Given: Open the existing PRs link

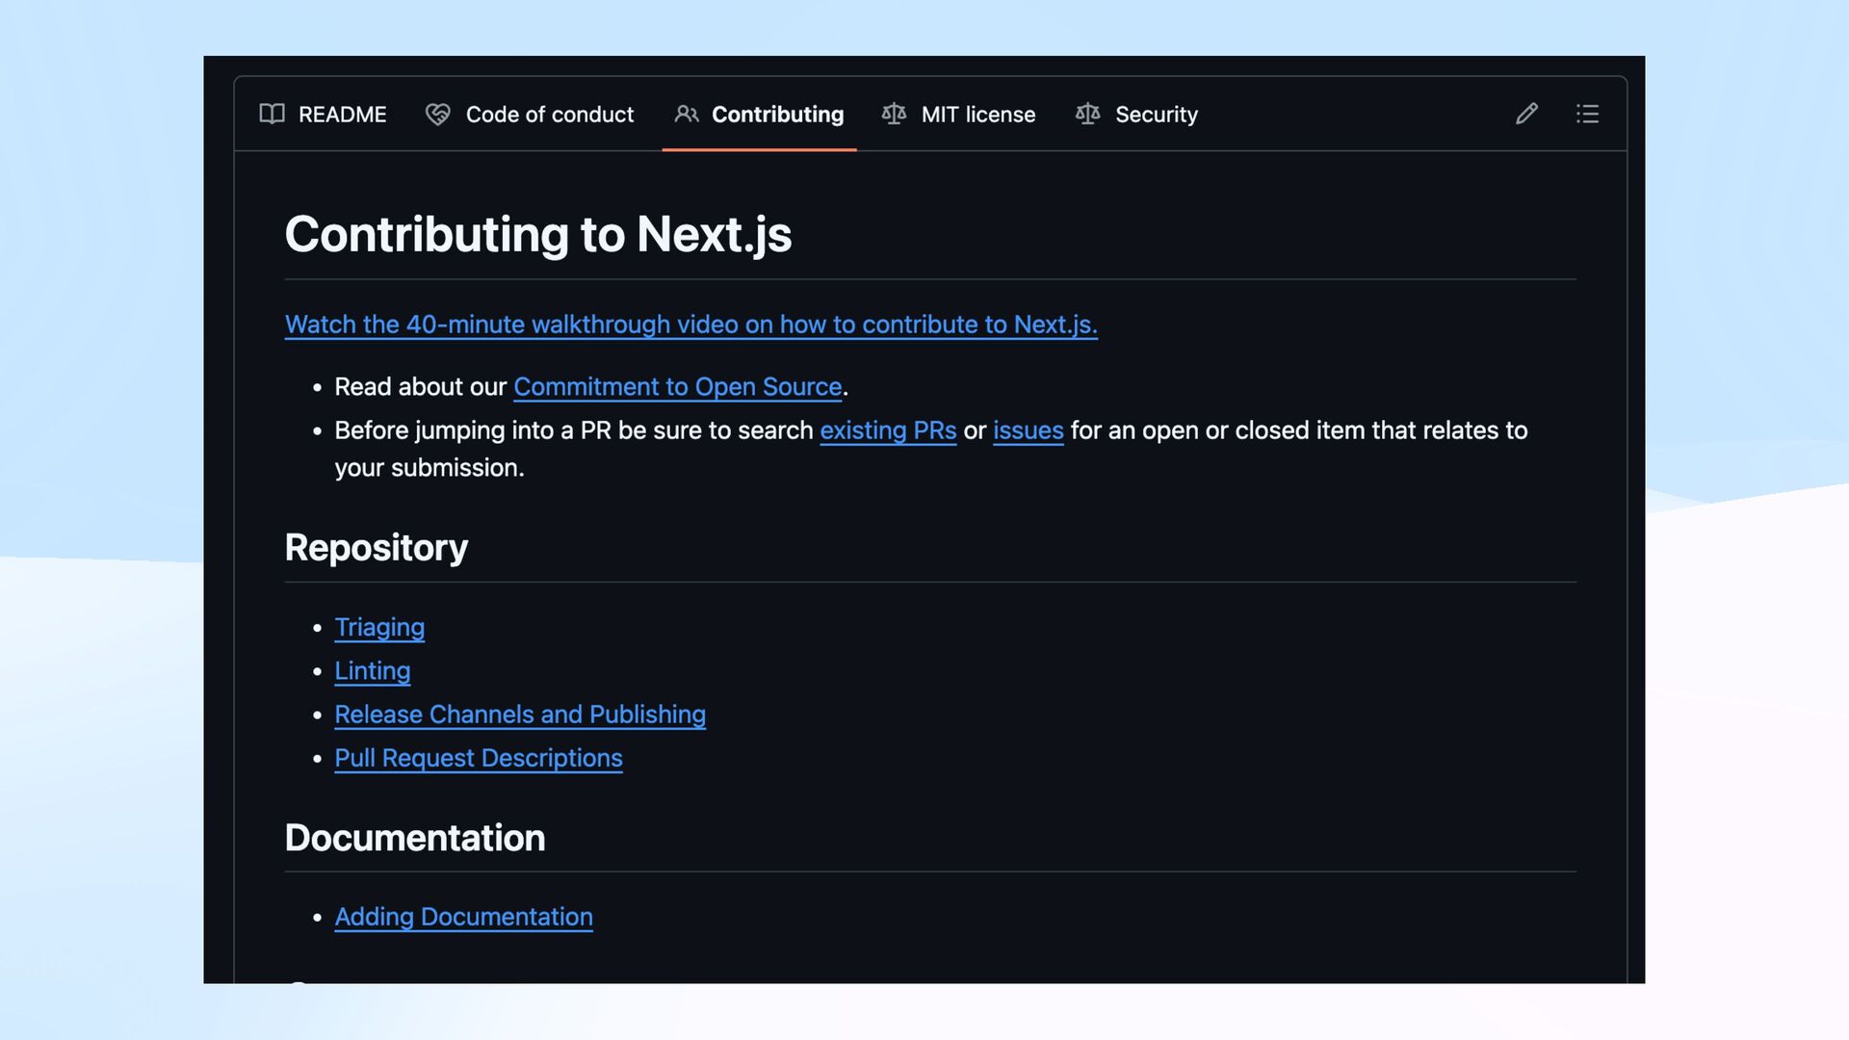Looking at the screenshot, I should pos(887,430).
